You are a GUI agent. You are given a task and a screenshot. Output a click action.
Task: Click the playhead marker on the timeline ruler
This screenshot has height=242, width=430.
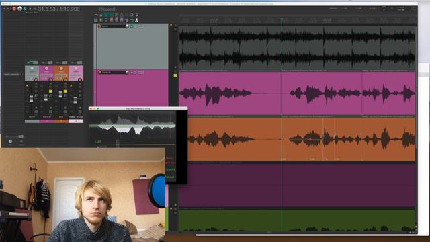282,19
